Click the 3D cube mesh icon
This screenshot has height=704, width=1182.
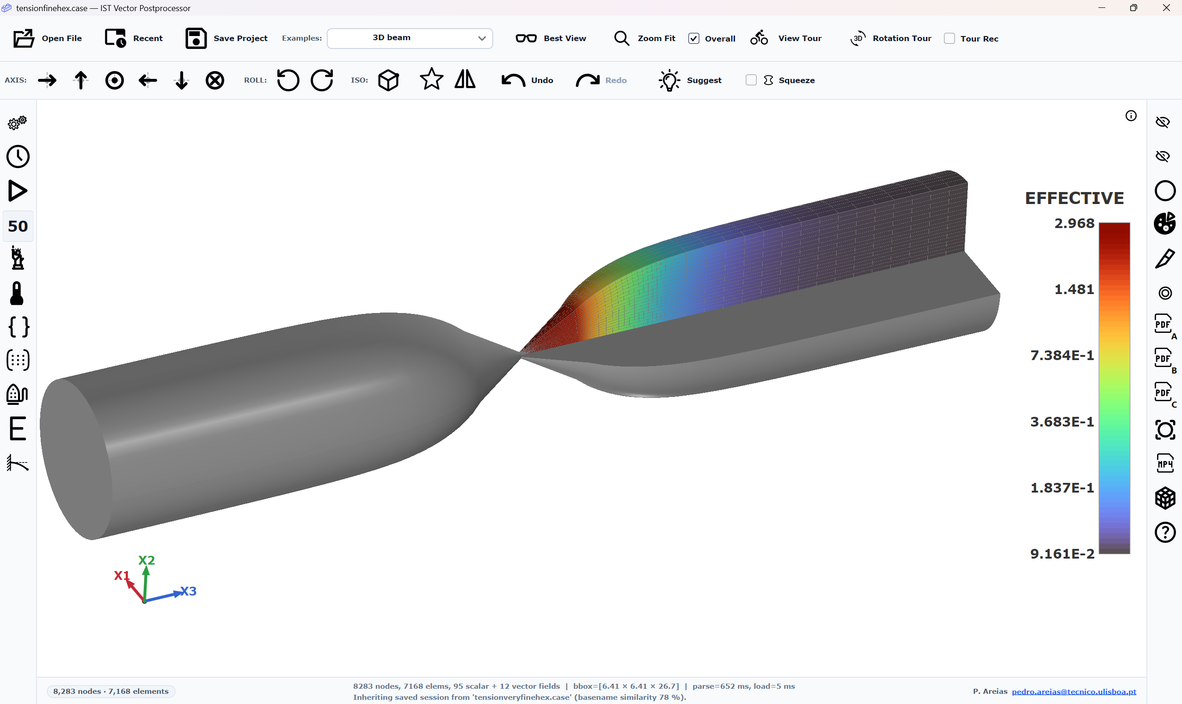coord(1165,498)
